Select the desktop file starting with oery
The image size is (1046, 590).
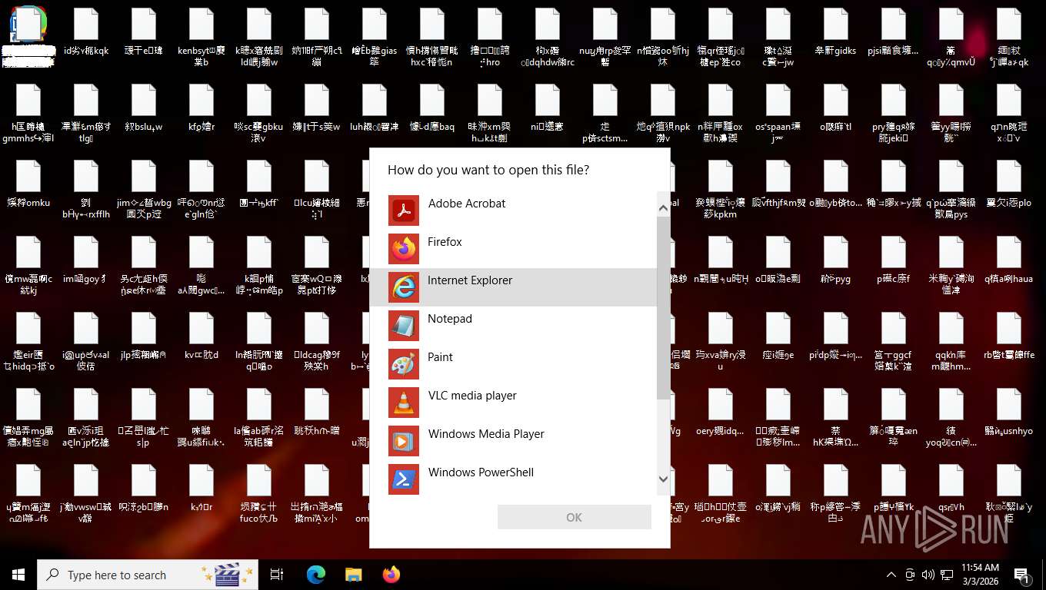pos(720,413)
